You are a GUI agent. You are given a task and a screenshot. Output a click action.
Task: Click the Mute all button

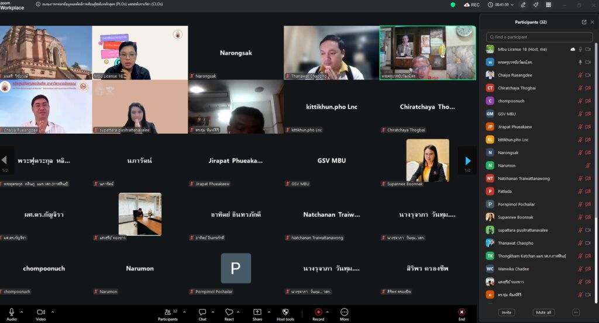pyautogui.click(x=543, y=312)
